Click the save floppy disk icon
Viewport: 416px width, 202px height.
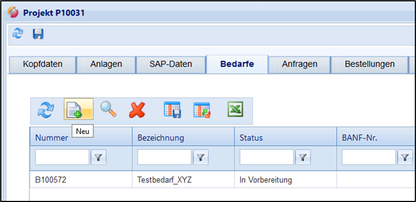(38, 34)
